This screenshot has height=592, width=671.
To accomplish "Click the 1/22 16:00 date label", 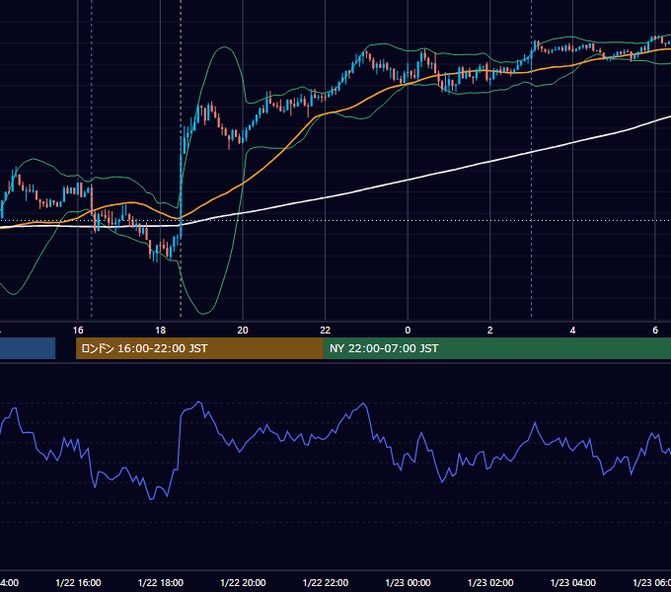I will pos(78,582).
